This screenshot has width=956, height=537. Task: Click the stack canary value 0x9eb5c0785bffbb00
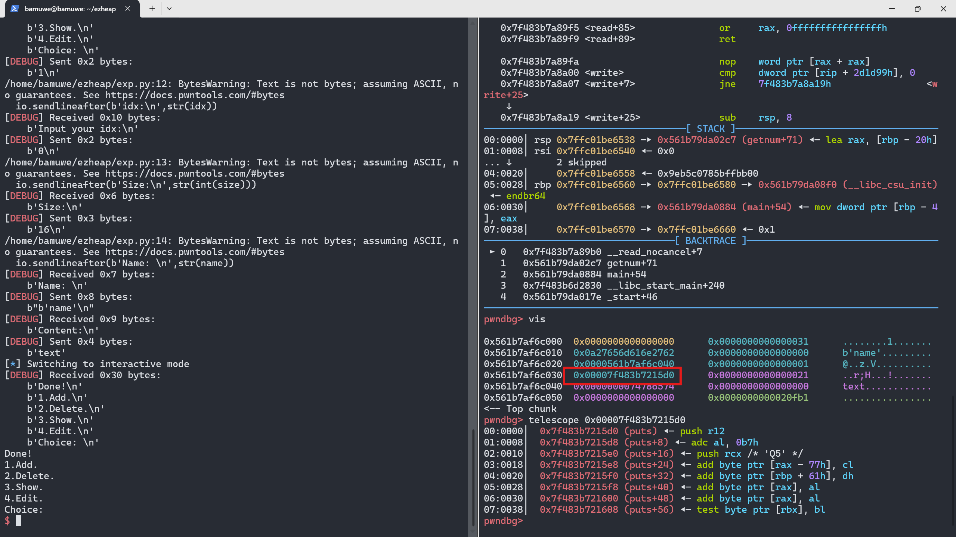click(x=708, y=174)
